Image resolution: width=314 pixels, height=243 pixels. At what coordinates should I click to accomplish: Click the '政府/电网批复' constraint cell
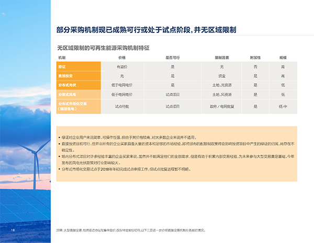tap(222, 107)
